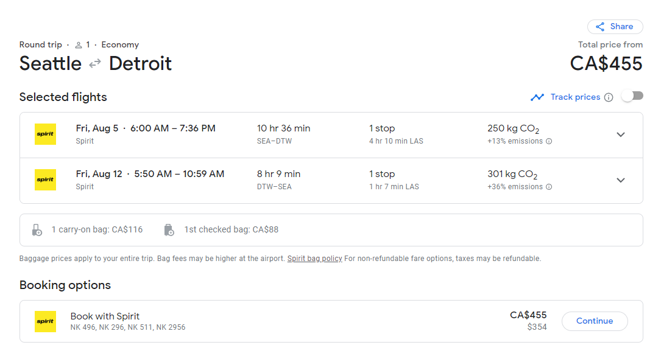
Task: Click the Spirit logo in Booking options
Action: [45, 321]
